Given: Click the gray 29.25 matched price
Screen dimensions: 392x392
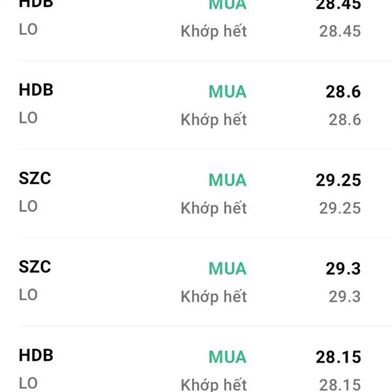Looking at the screenshot, I should coord(340,208).
